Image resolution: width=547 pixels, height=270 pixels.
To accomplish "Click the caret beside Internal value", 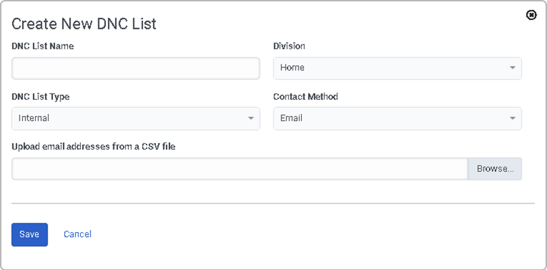I will point(250,119).
